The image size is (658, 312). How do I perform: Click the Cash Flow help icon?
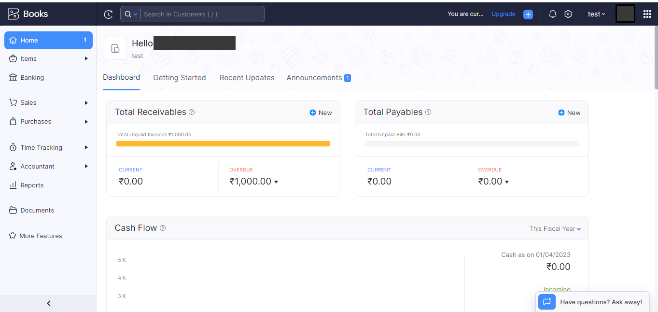point(163,228)
